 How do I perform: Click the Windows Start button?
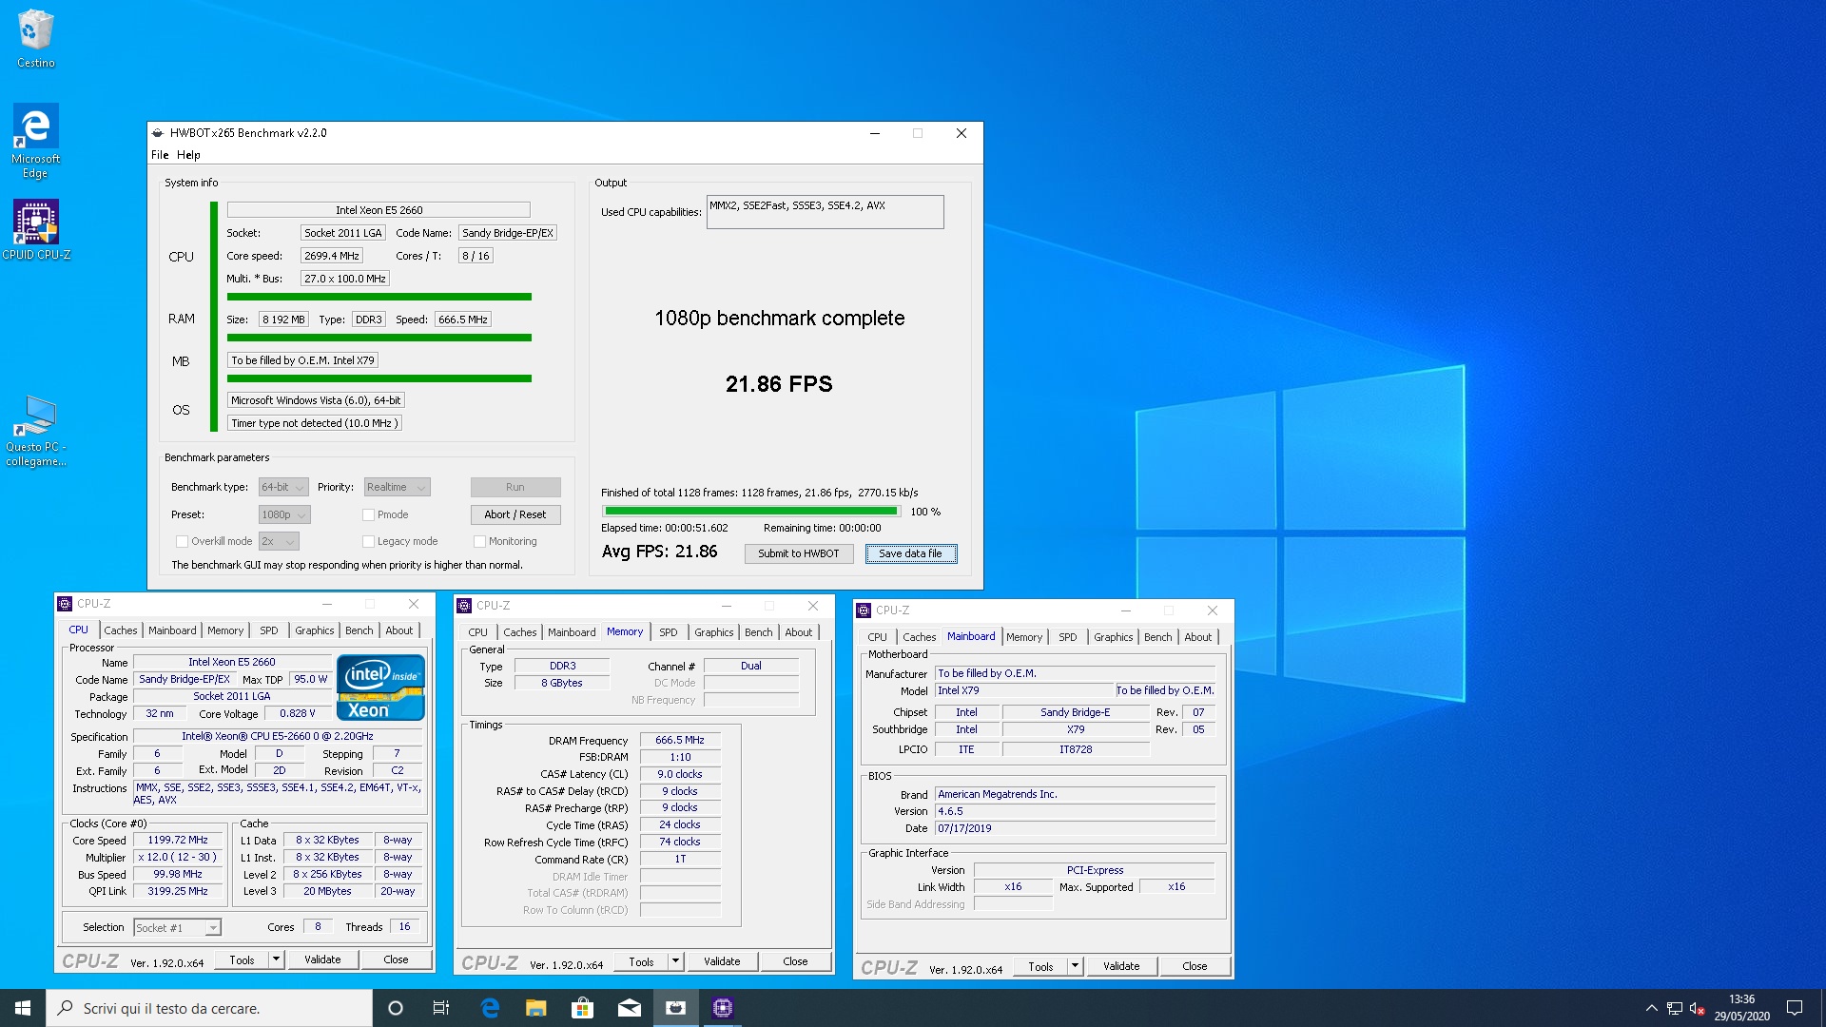23,1008
